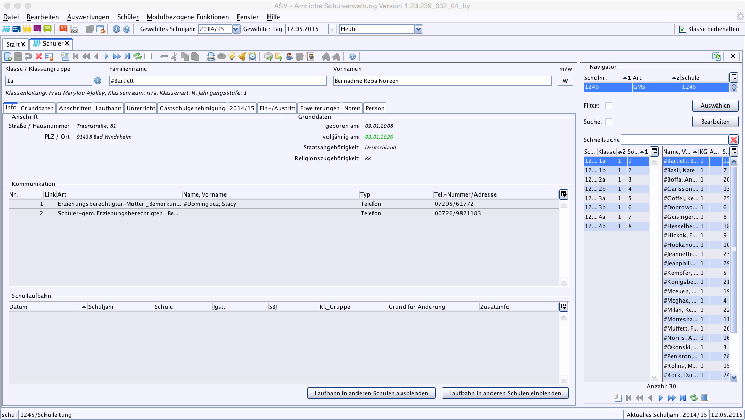Click the blue help question mark in Schüler toolbar

point(352,56)
